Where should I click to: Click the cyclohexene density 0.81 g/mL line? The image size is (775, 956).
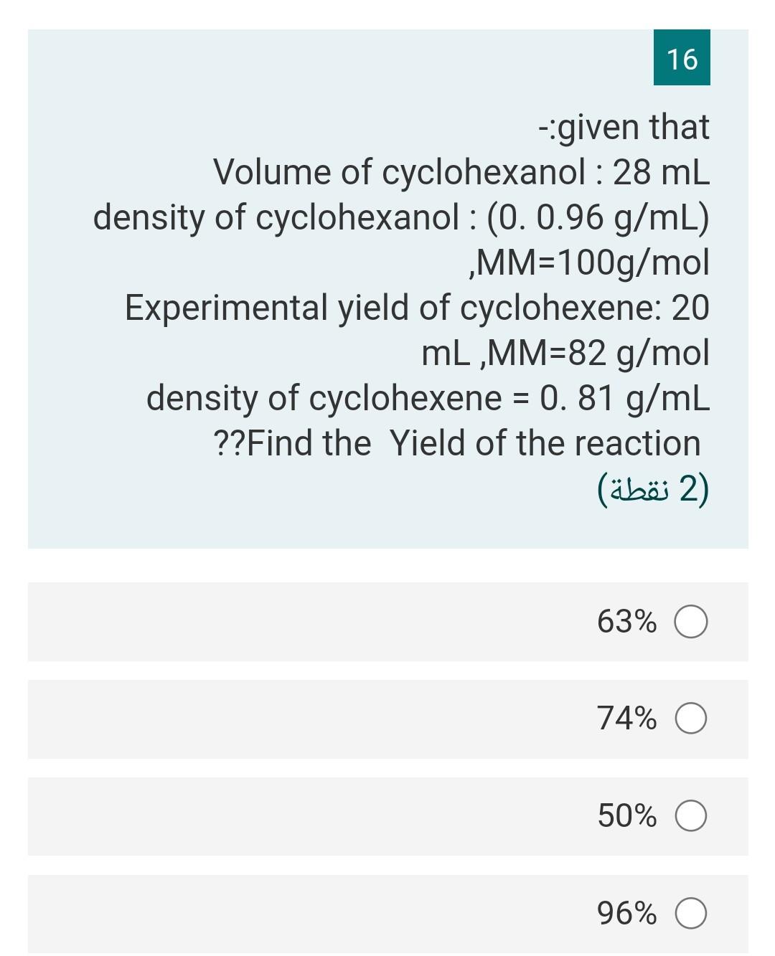coord(428,398)
